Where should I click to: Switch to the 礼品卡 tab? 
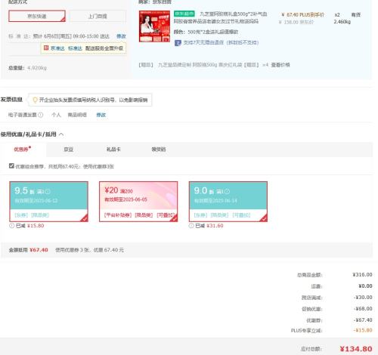[x=113, y=150]
